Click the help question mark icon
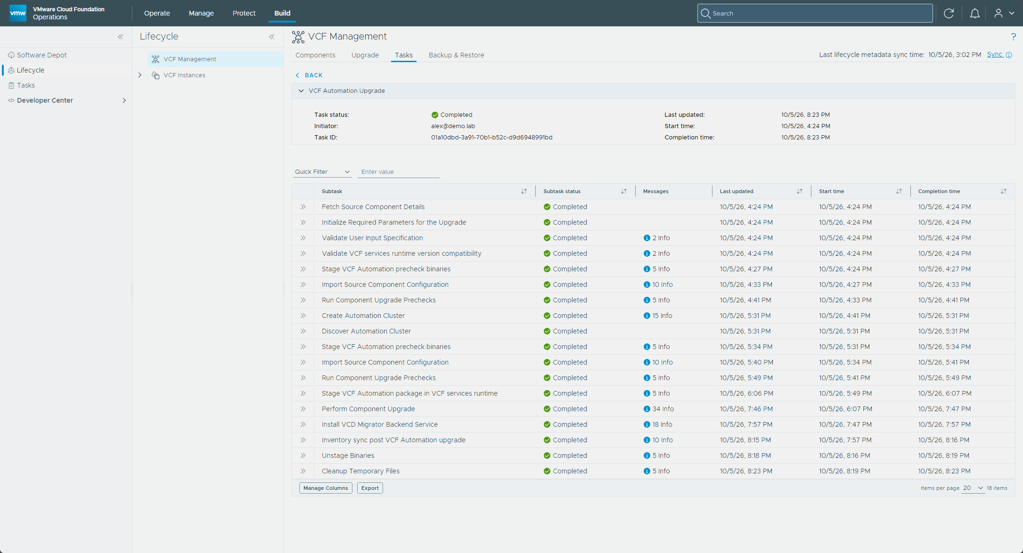 [x=1013, y=37]
